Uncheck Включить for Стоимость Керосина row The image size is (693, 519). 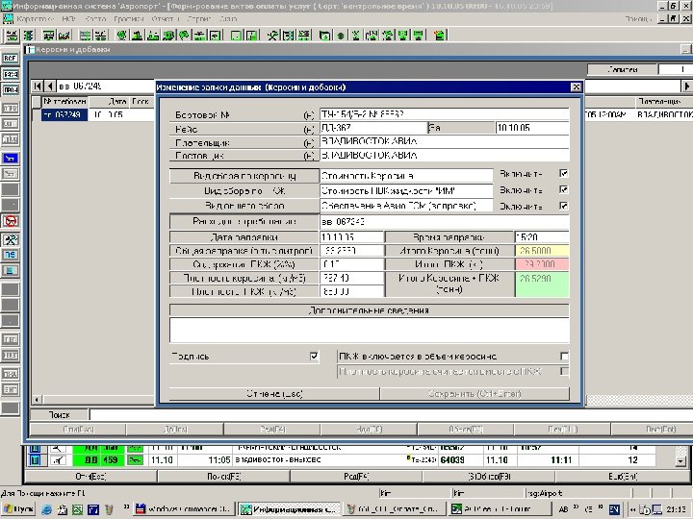pyautogui.click(x=564, y=174)
